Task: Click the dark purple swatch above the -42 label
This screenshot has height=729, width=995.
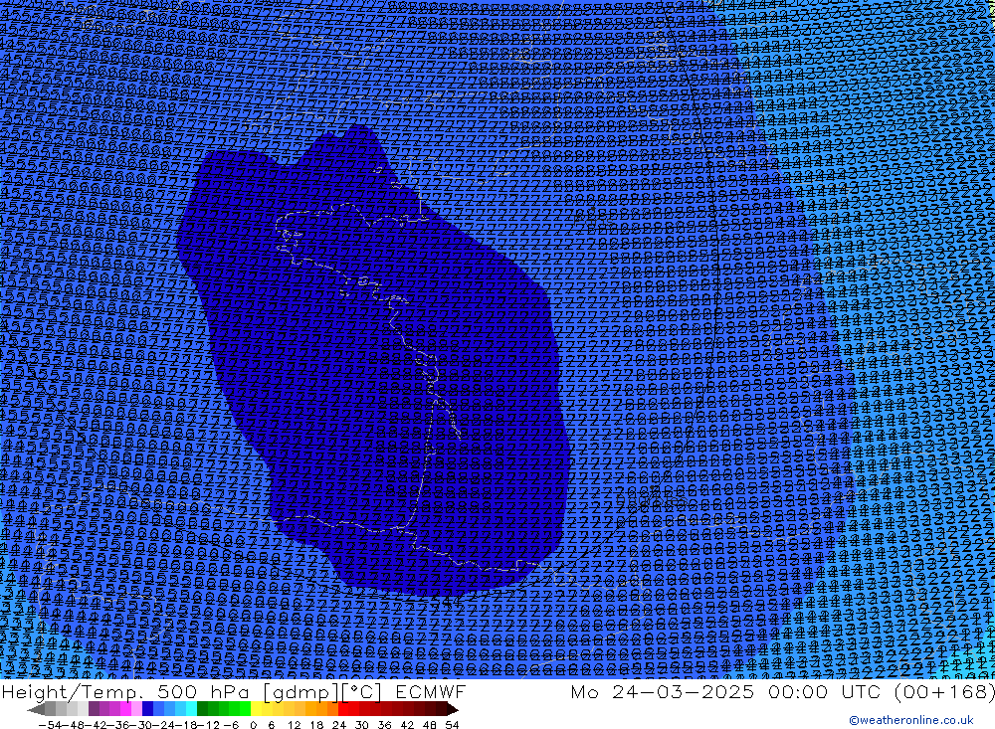Action: click(94, 709)
